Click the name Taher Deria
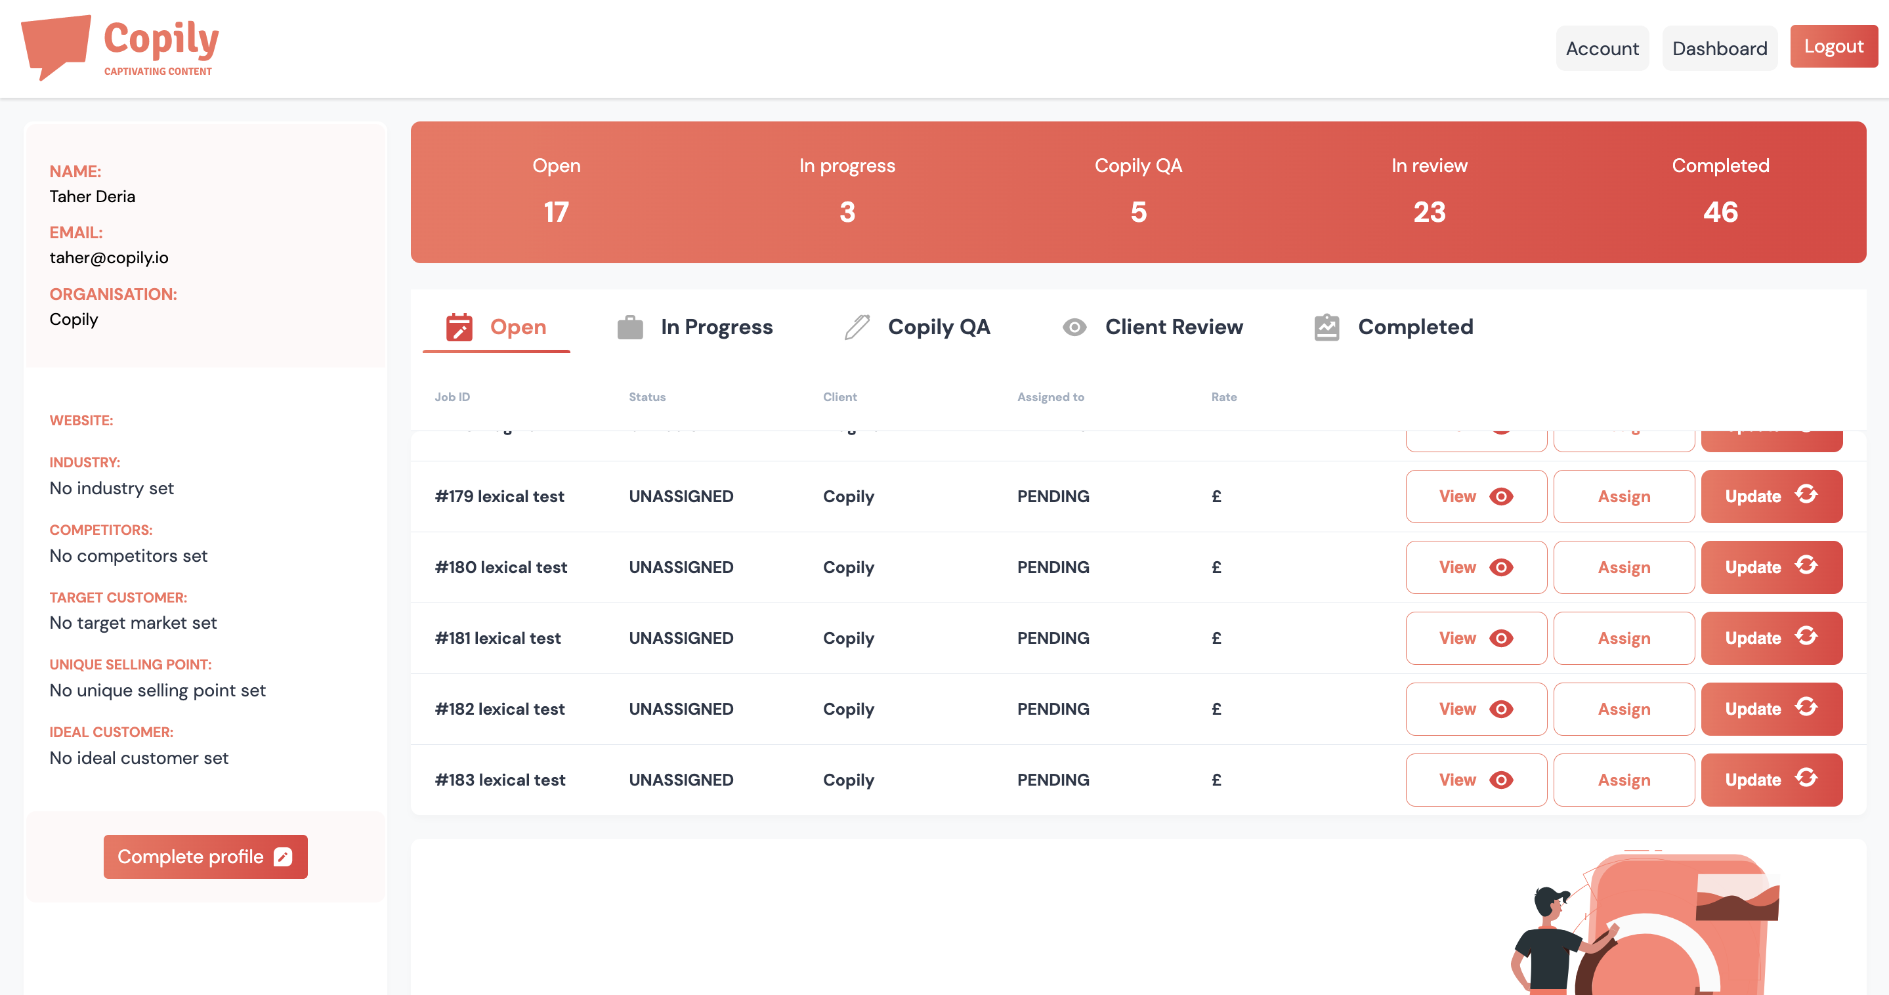The image size is (1889, 995). (93, 196)
